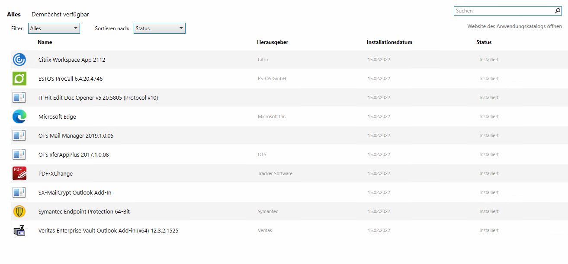Click install date of Citrix Workspace App
This screenshot has height=264, width=568.
tap(379, 60)
